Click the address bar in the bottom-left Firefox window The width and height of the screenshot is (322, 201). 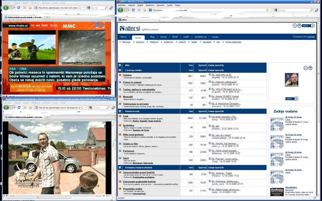tap(59, 108)
